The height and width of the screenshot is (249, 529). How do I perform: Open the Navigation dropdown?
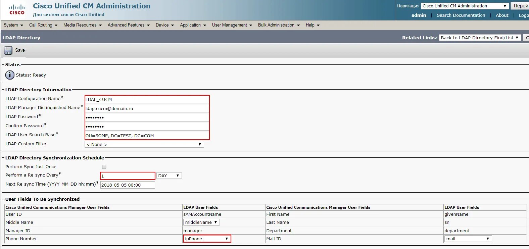[465, 6]
